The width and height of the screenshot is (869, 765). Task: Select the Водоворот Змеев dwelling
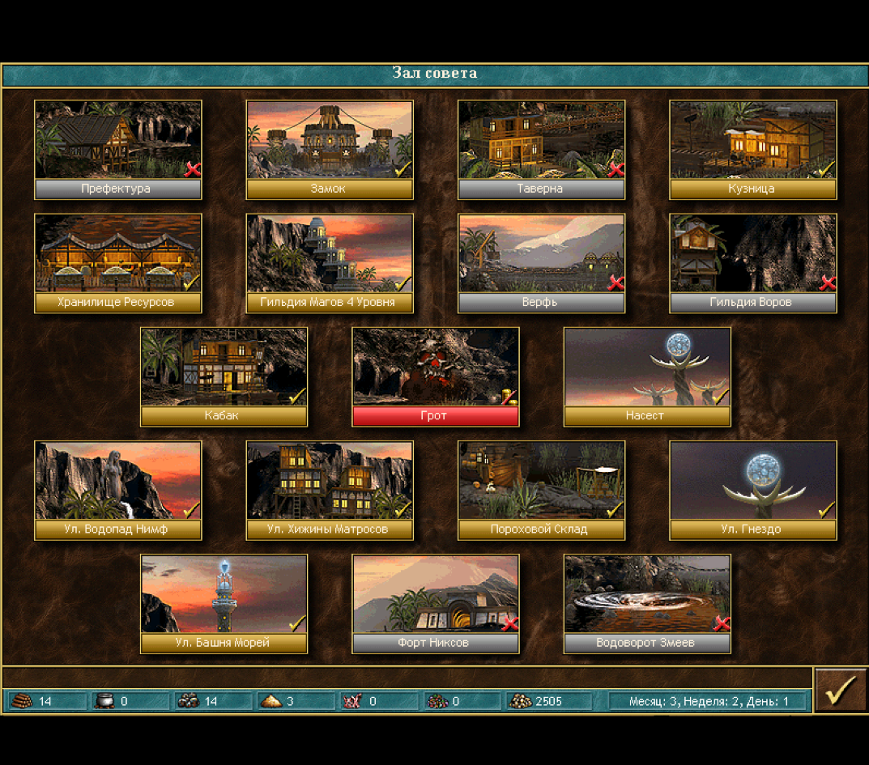click(647, 604)
